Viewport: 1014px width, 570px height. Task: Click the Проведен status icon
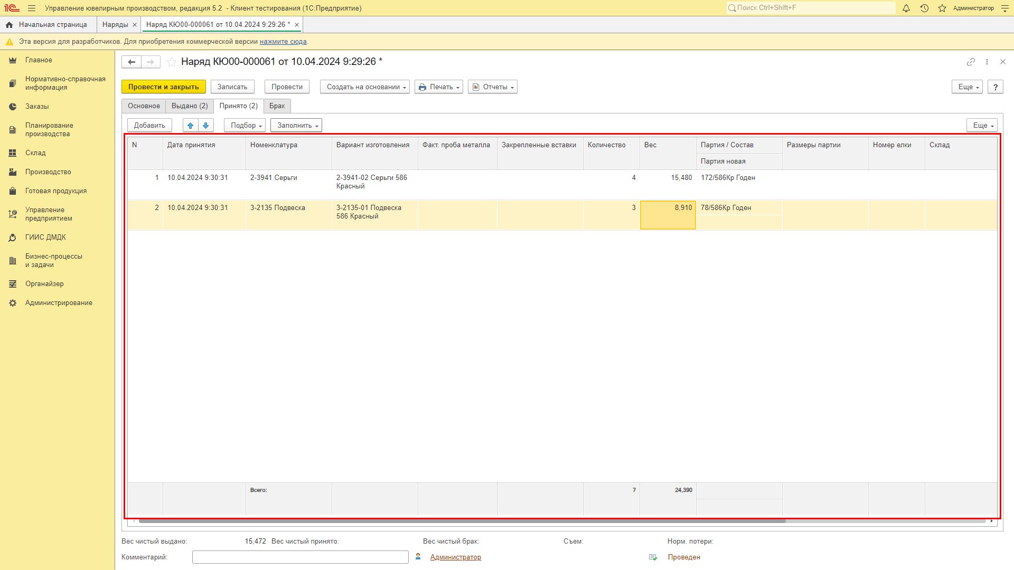653,557
